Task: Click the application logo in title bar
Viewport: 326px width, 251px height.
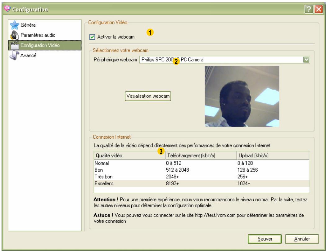Action: point(7,9)
